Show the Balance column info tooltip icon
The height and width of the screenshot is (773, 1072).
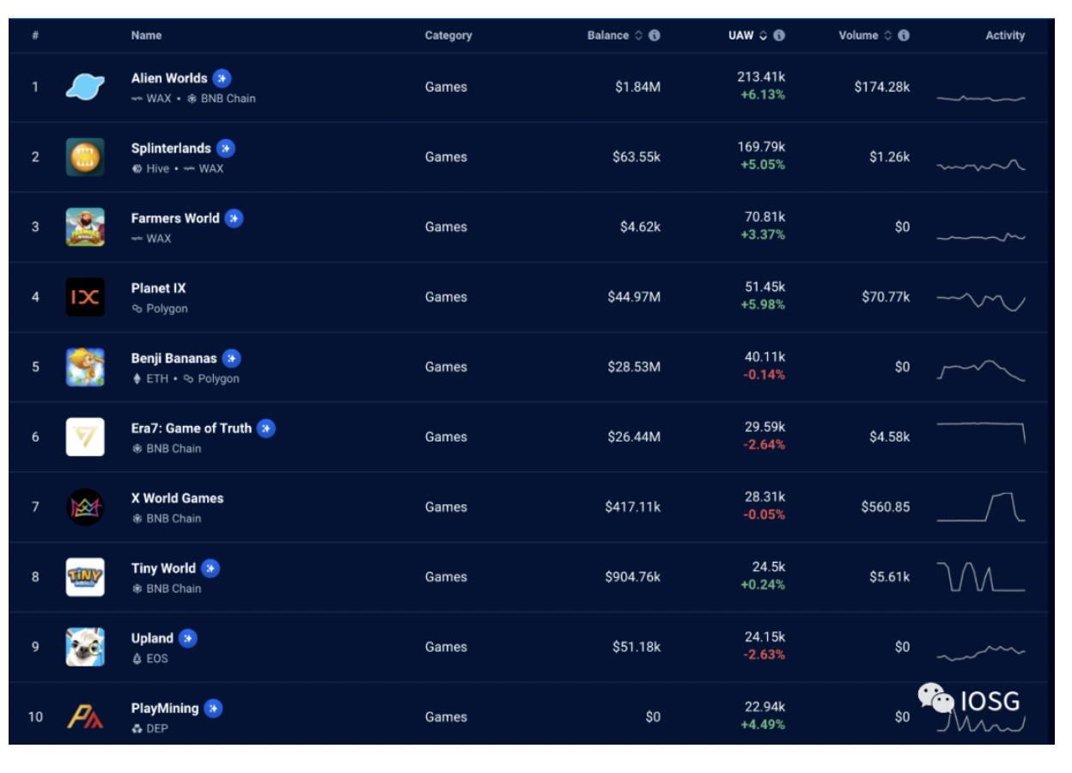coord(655,35)
